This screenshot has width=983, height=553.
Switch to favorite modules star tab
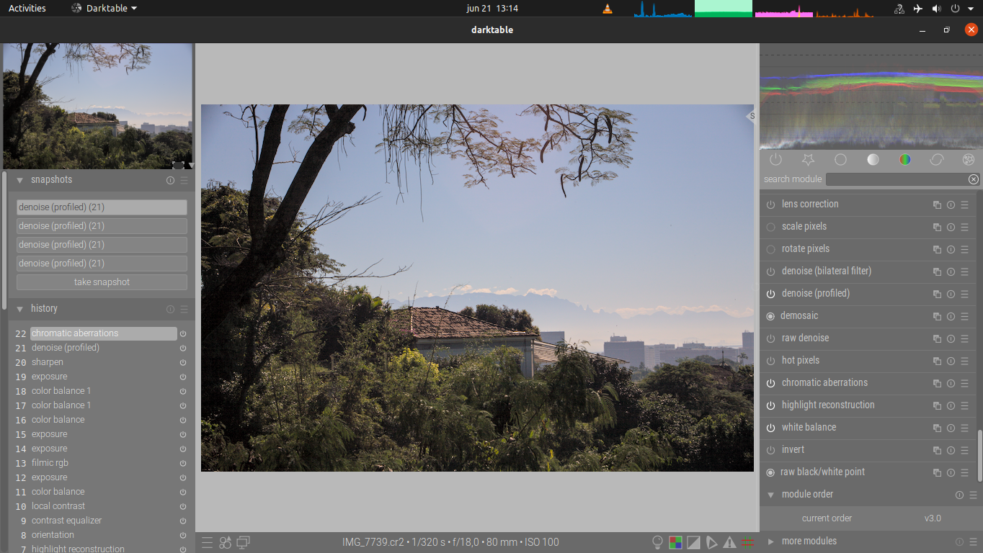click(x=808, y=160)
